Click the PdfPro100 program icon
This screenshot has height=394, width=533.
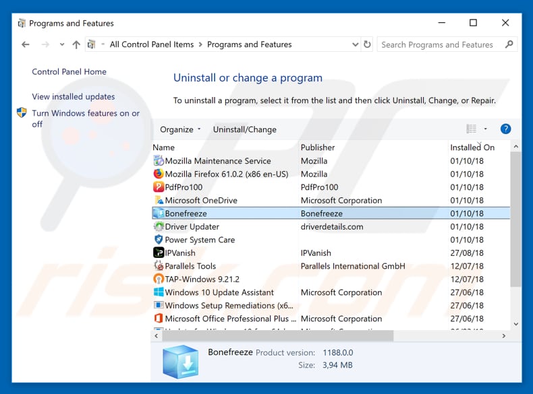pos(159,187)
